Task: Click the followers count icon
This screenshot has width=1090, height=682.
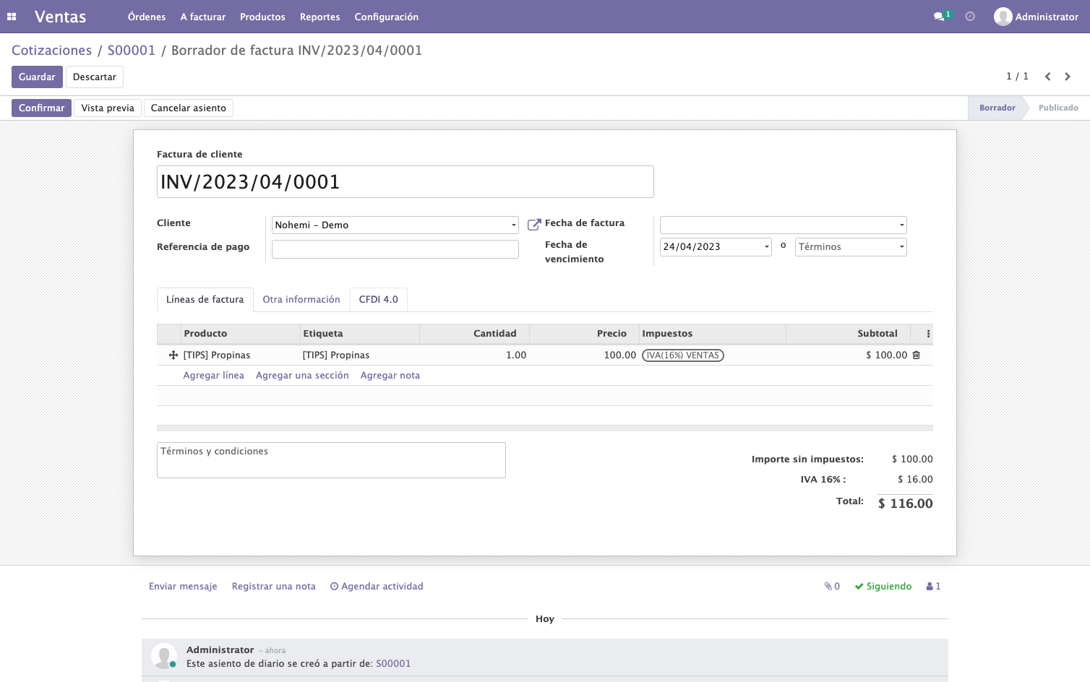Action: 933,587
